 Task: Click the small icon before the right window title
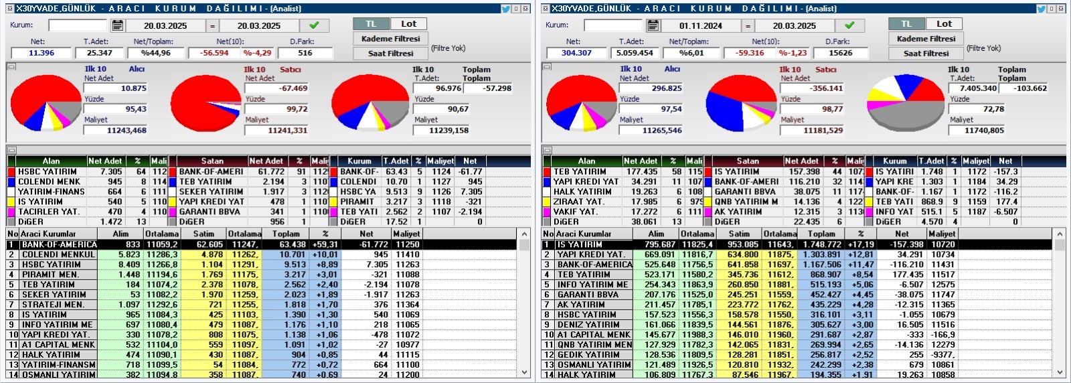[x=546, y=9]
